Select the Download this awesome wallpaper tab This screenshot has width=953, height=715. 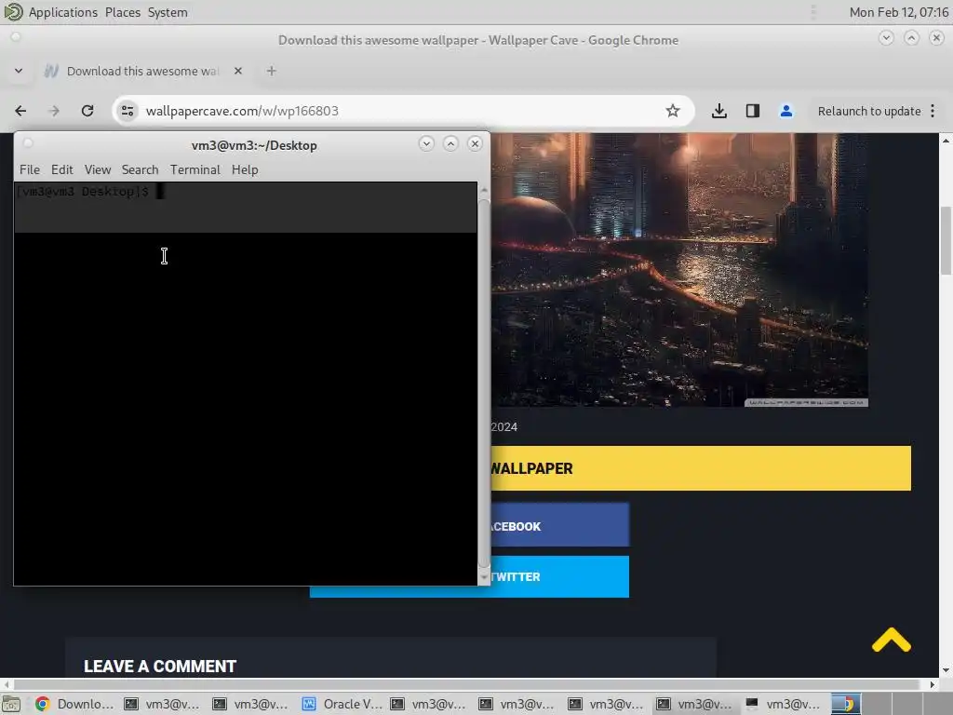click(142, 71)
